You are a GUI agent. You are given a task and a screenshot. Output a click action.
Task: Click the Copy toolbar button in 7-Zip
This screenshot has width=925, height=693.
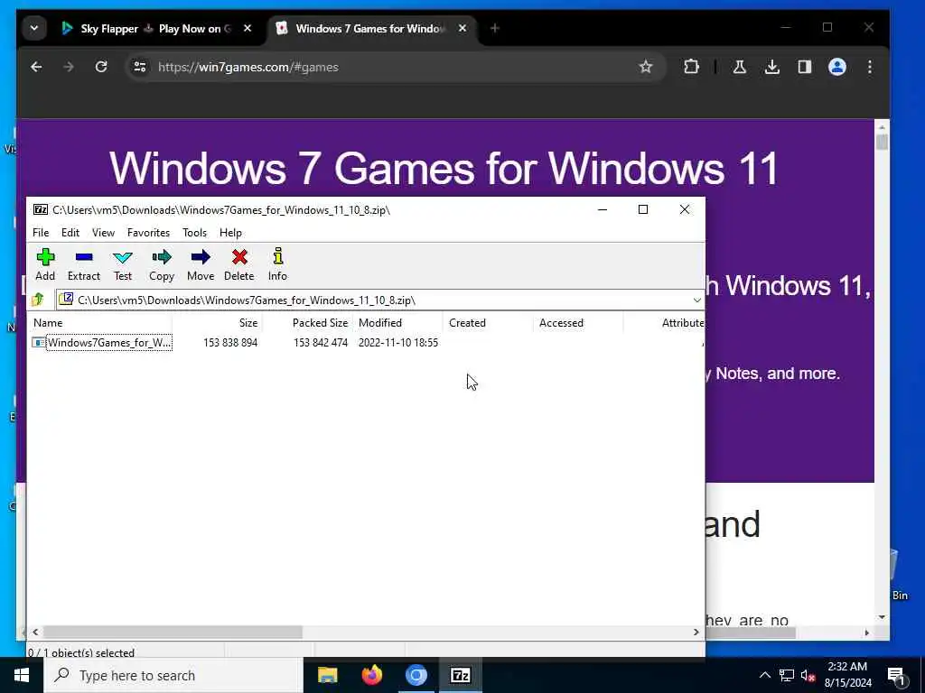(x=162, y=264)
